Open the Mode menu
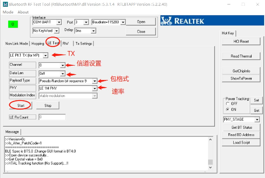 point(8,12)
